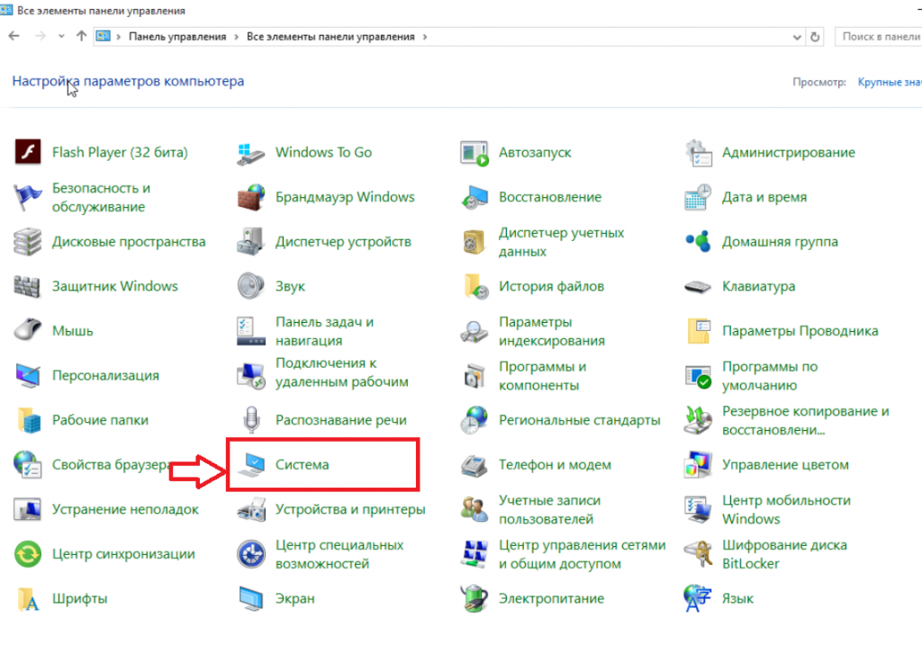Click the Windows To Go icon

point(251,153)
